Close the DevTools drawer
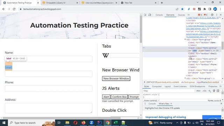The height and width of the screenshot is (126, 224). (x=221, y=104)
